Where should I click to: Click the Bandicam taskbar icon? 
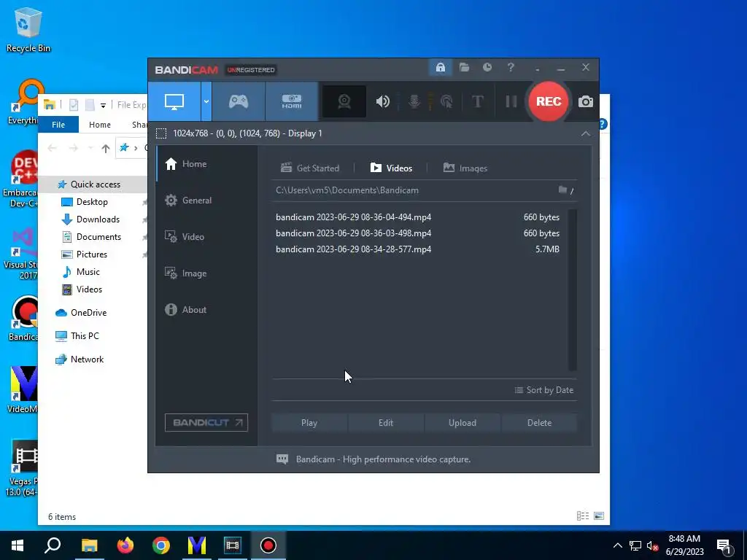pos(268,545)
